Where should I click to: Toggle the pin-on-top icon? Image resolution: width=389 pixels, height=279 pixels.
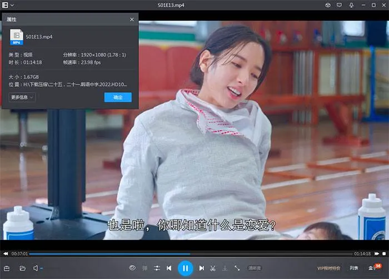[x=351, y=5]
